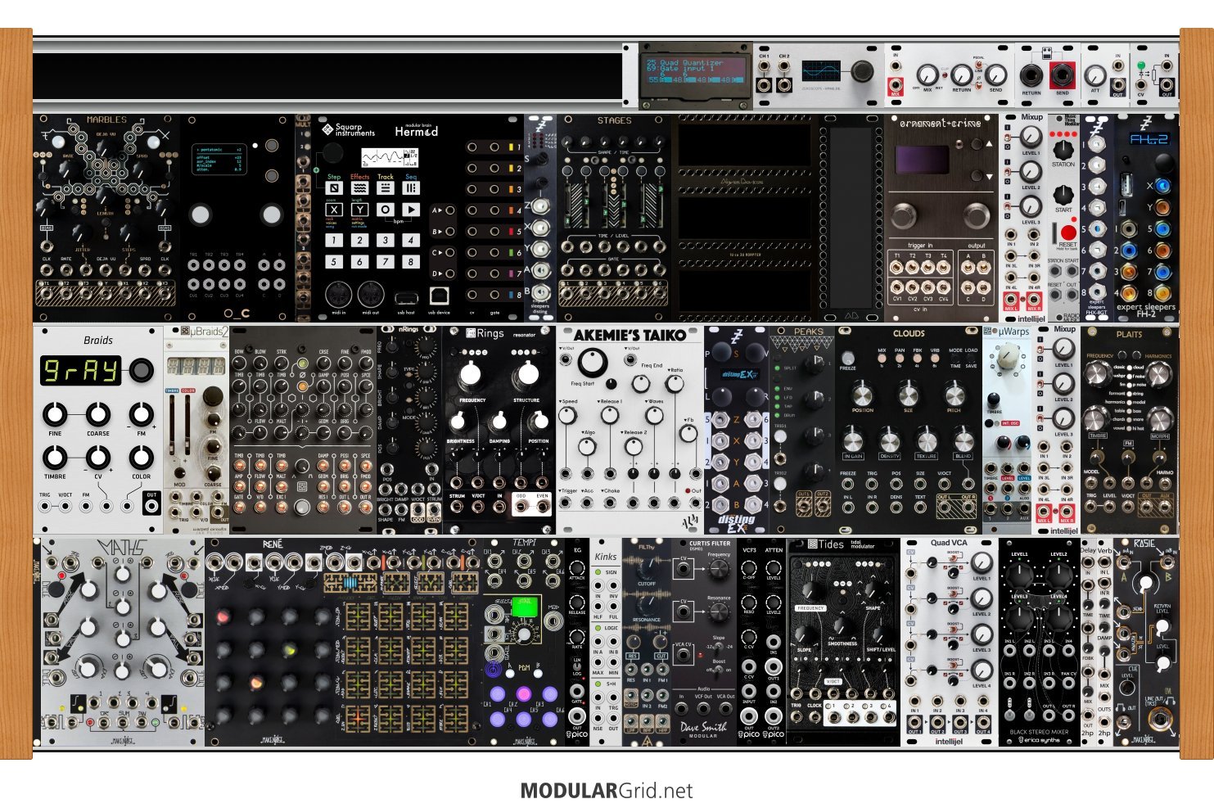Click the Quad Quantizer OLED display

click(695, 70)
